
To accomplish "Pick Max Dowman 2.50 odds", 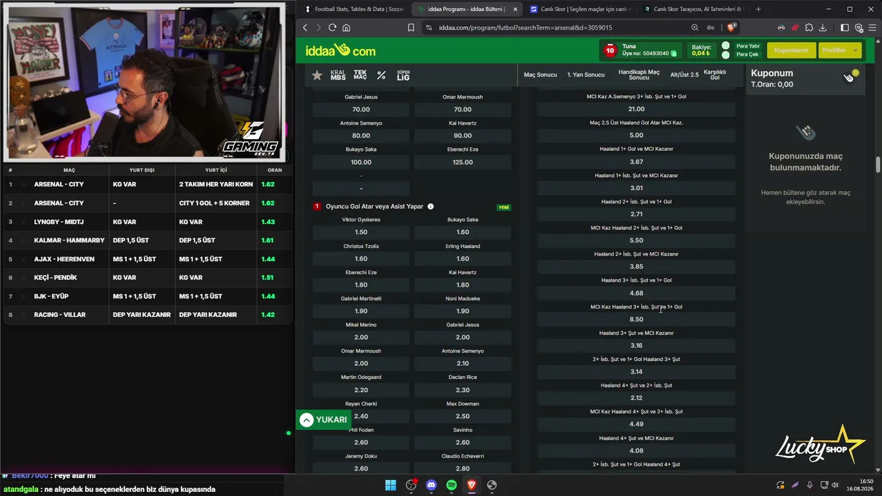I will pyautogui.click(x=462, y=416).
